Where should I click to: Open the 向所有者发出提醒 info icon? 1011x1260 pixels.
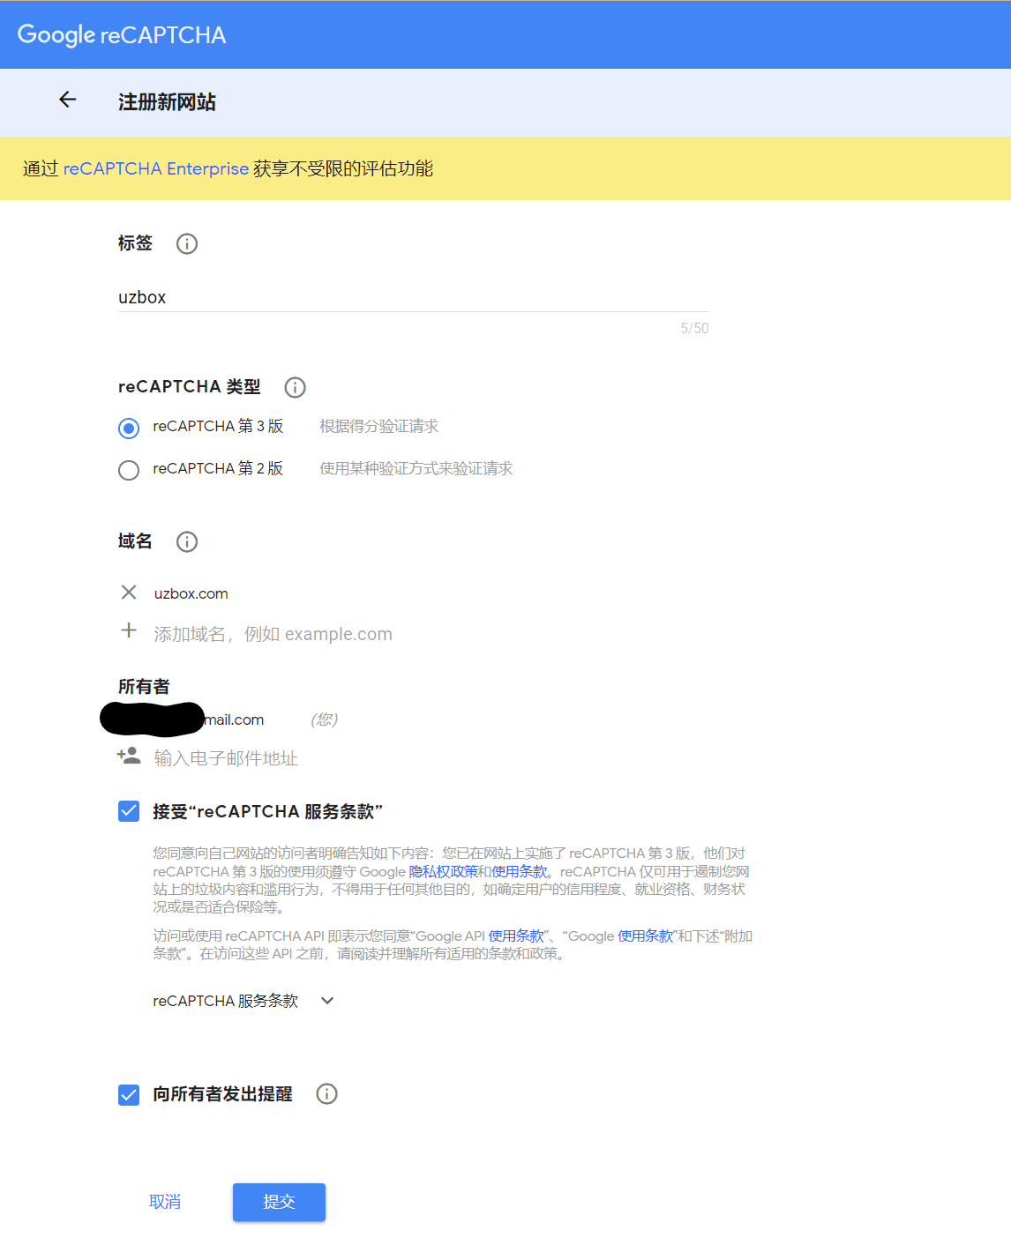[x=326, y=1094]
